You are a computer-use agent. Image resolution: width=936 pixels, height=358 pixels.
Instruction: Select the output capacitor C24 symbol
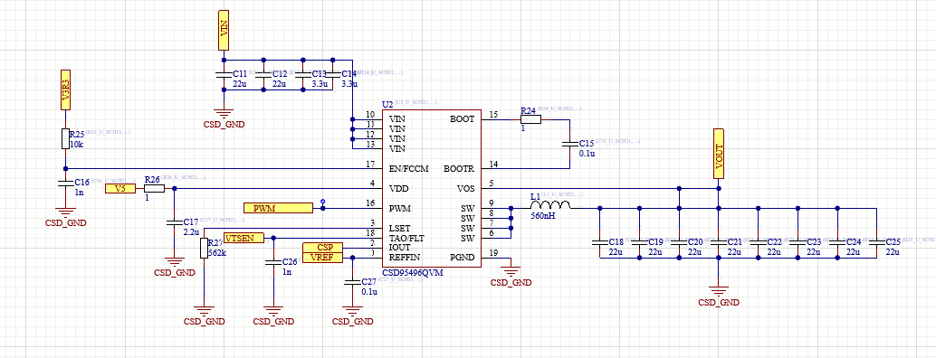(837, 242)
